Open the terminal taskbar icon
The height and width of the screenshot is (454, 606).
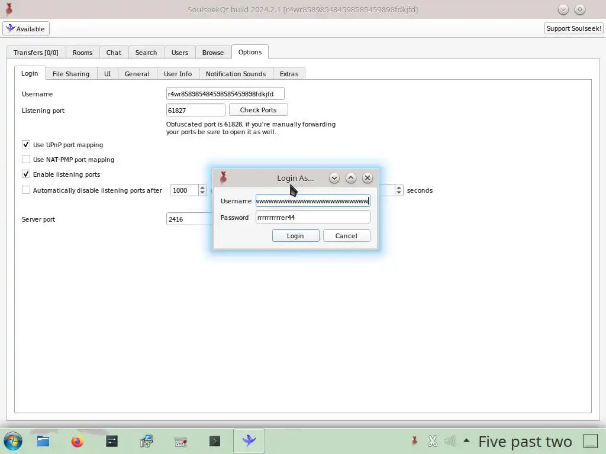click(214, 441)
